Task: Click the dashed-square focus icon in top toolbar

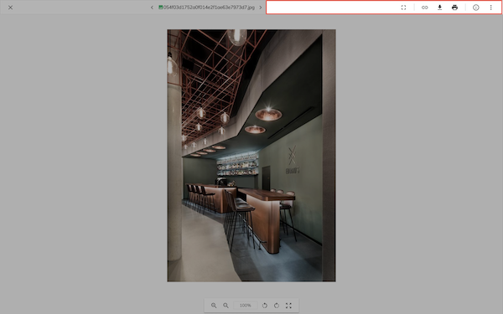Action: coord(403,8)
